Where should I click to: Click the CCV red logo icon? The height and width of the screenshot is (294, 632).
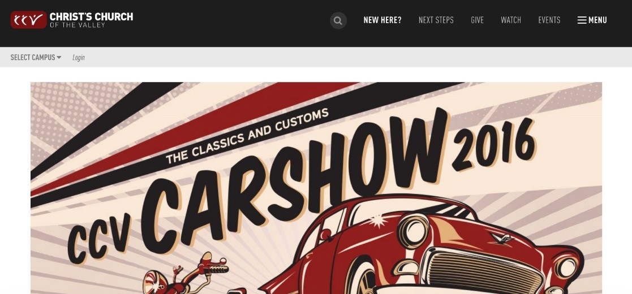pyautogui.click(x=29, y=20)
